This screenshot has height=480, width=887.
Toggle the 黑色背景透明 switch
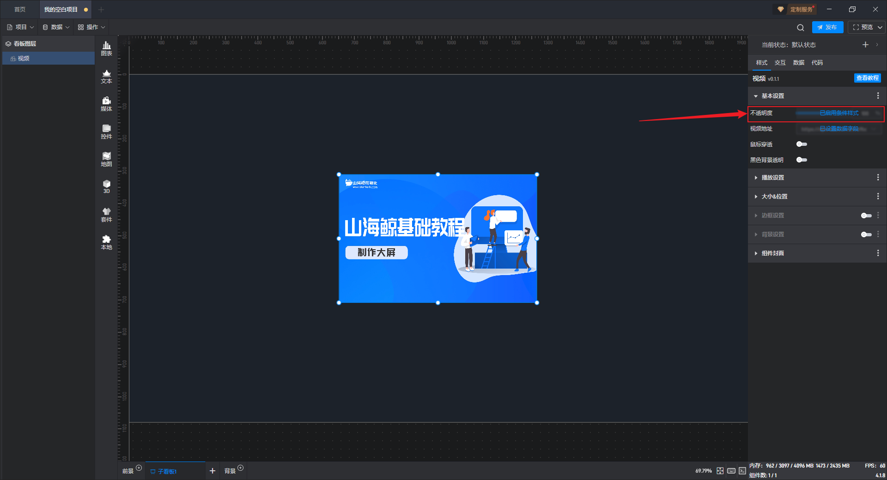pos(802,160)
